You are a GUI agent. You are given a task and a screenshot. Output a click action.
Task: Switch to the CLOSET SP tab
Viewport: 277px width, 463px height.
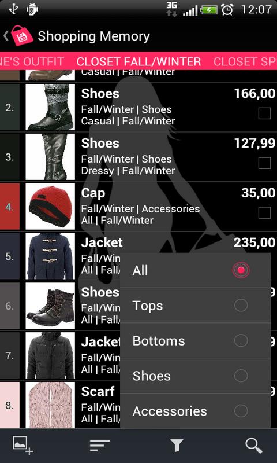click(x=245, y=61)
